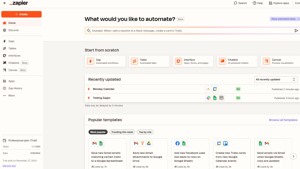Click Search in the top bar

(x=240, y=3)
